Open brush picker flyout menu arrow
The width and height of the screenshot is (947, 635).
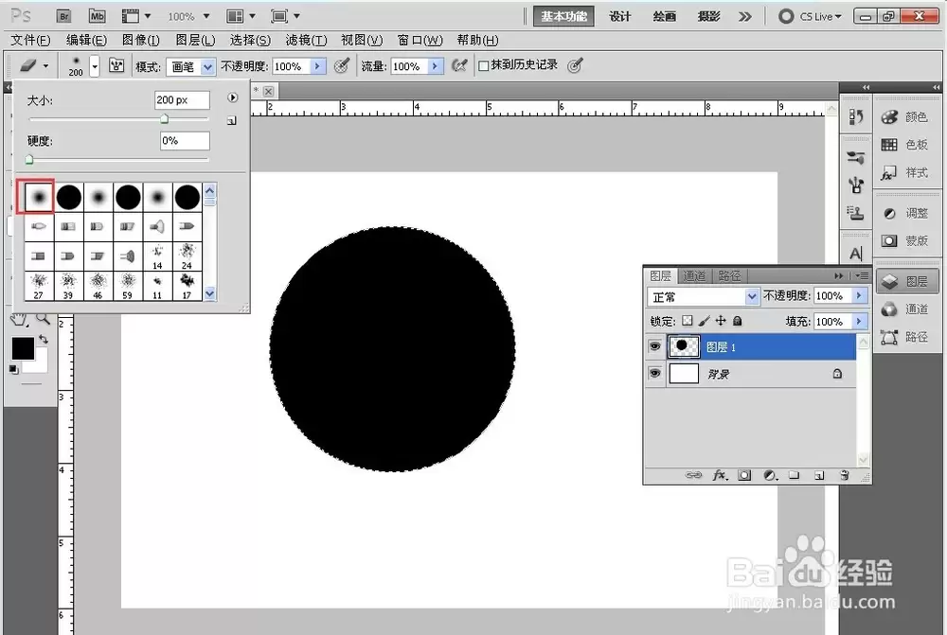[x=233, y=97]
